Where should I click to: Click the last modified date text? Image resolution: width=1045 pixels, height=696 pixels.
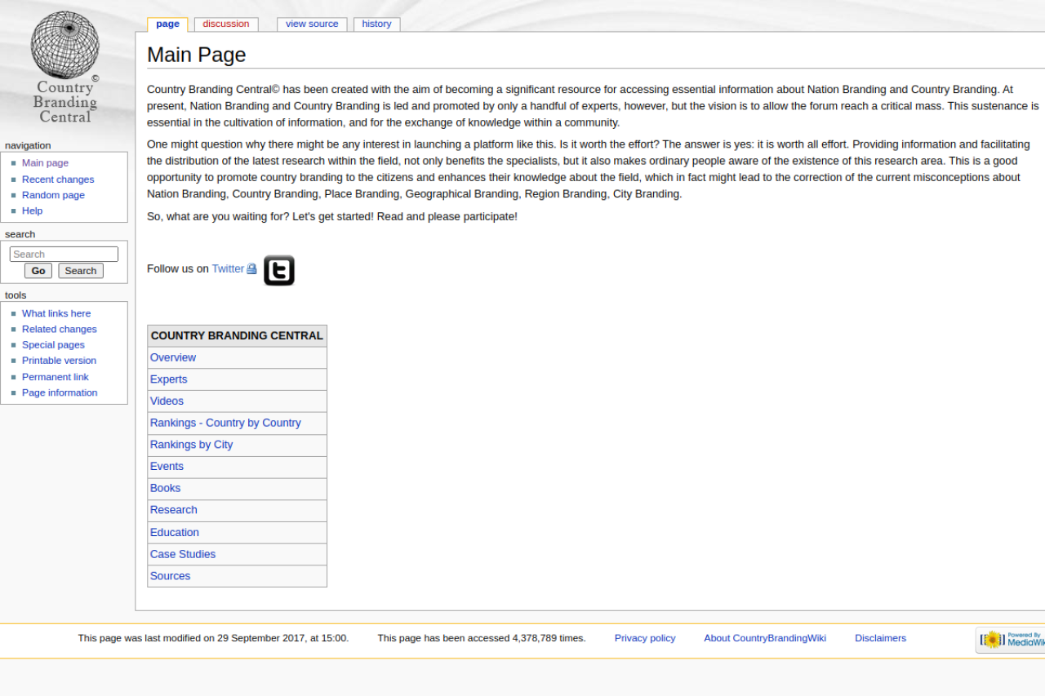click(213, 638)
